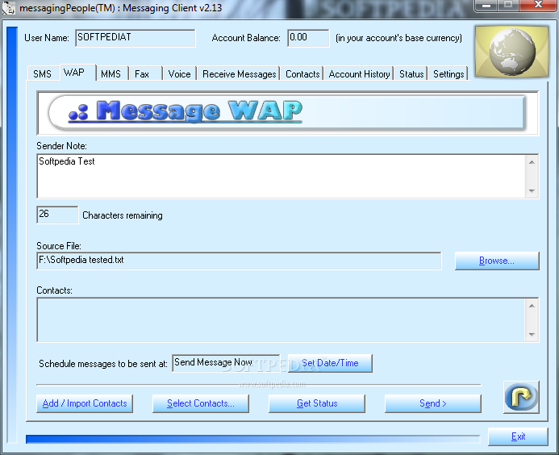Viewport: 559px width, 455px height.
Task: Open Select Contacts... dialog
Action: pyautogui.click(x=201, y=403)
